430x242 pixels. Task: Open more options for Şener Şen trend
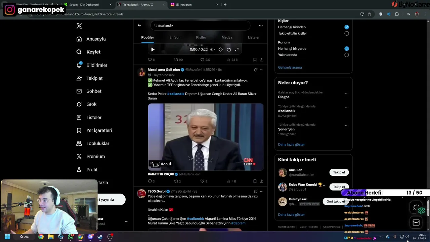tap(346, 125)
